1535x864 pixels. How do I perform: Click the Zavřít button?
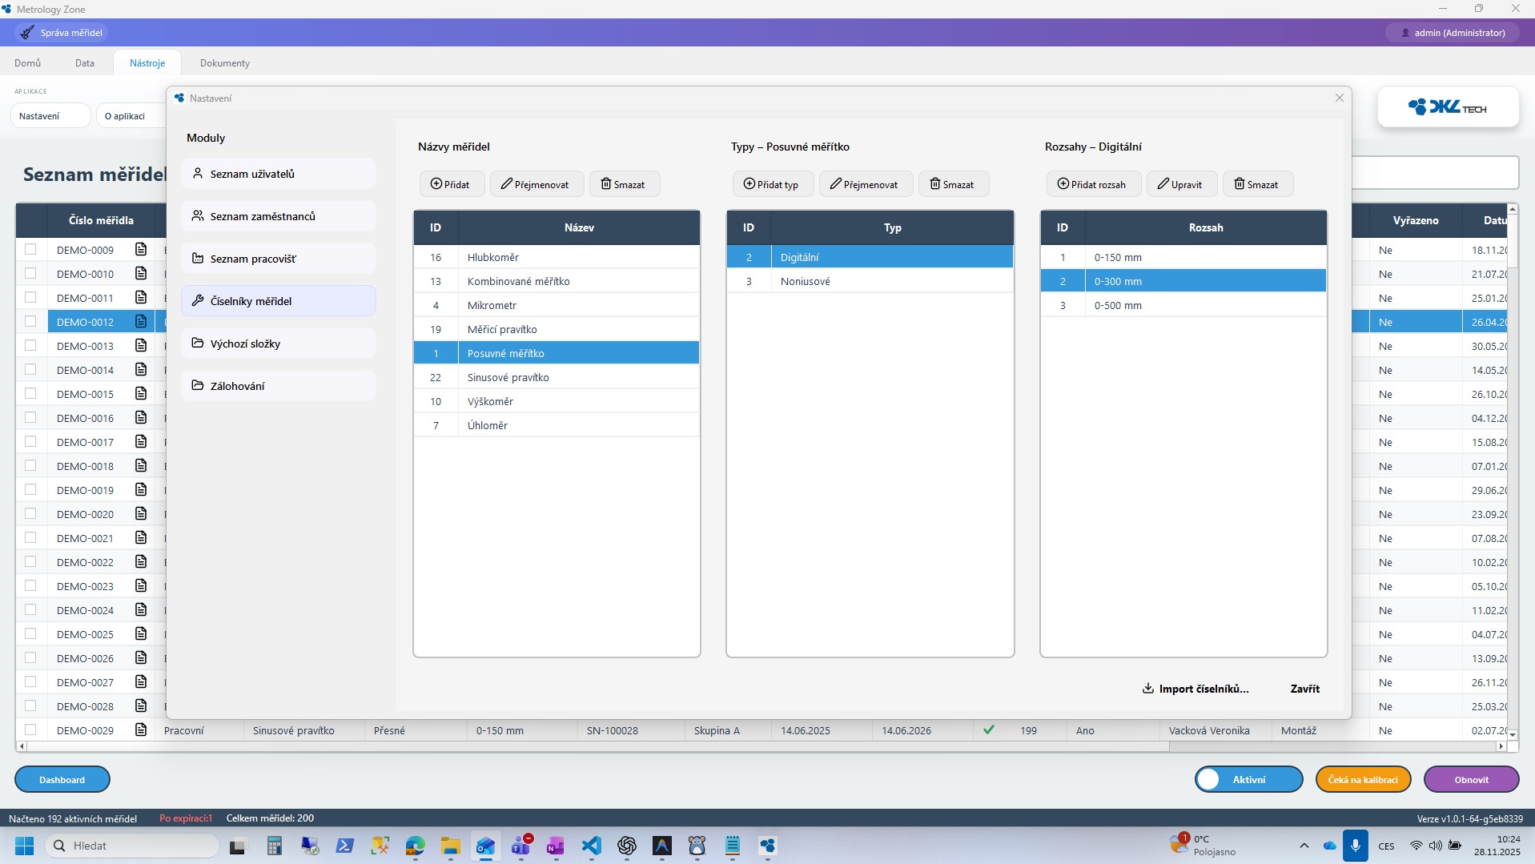point(1304,689)
